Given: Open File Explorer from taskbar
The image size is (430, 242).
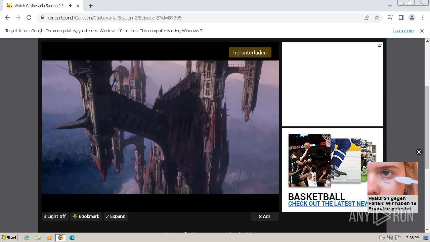Looking at the screenshot, I should pos(38,238).
